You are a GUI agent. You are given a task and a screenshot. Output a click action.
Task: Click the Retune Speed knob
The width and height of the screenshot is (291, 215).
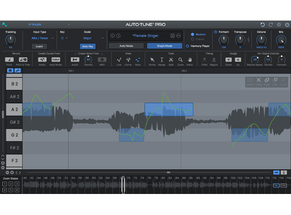(x=255, y=59)
